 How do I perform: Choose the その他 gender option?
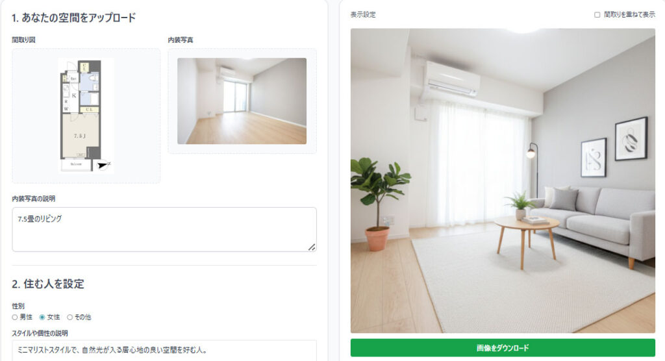[x=69, y=317]
